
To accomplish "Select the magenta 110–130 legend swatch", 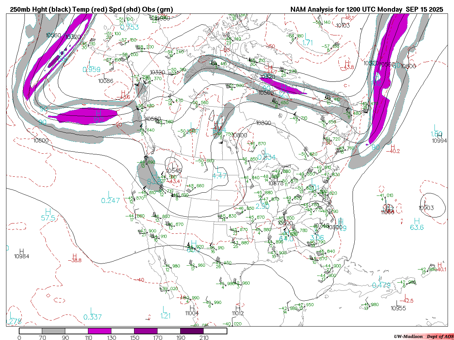I will click(x=100, y=331).
